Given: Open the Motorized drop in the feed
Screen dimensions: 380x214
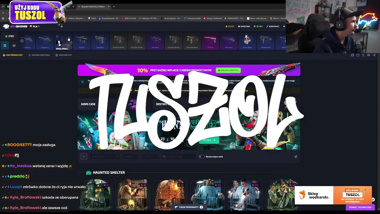Looking at the screenshot, I should coord(266,42).
